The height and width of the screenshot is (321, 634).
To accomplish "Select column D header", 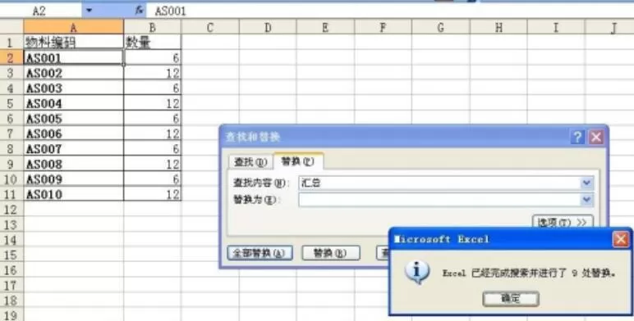I will coord(268,27).
